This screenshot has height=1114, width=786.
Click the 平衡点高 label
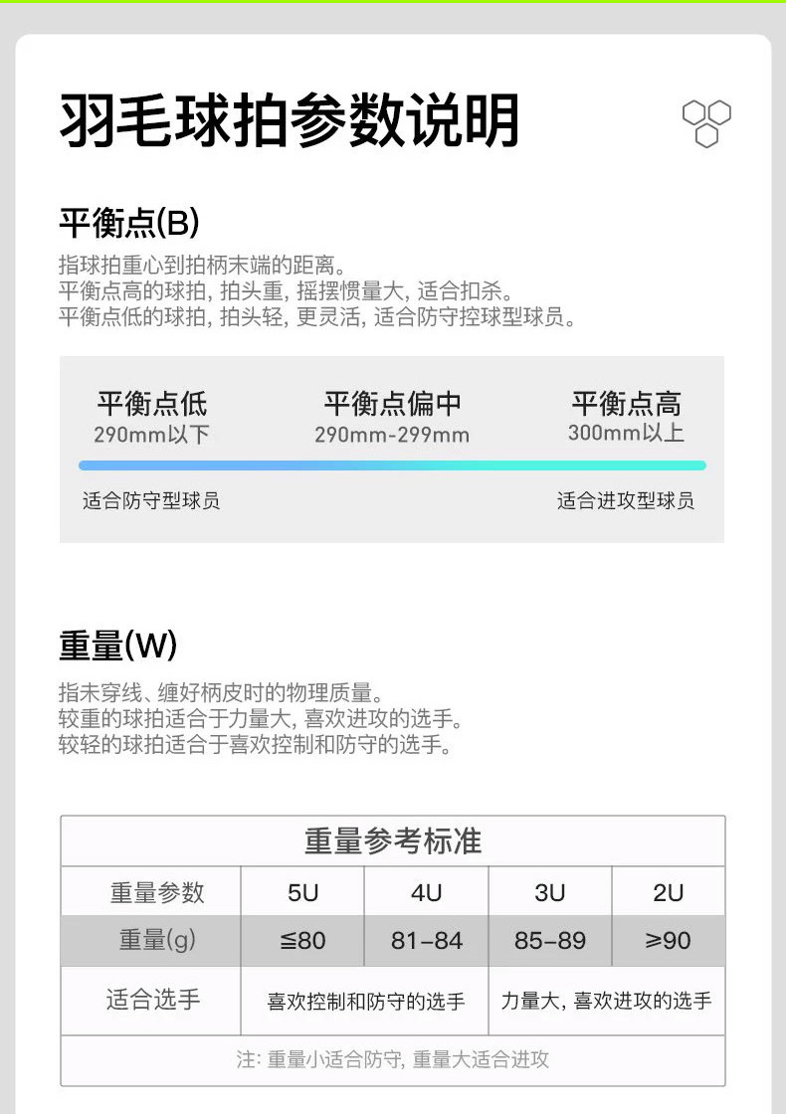coord(626,404)
